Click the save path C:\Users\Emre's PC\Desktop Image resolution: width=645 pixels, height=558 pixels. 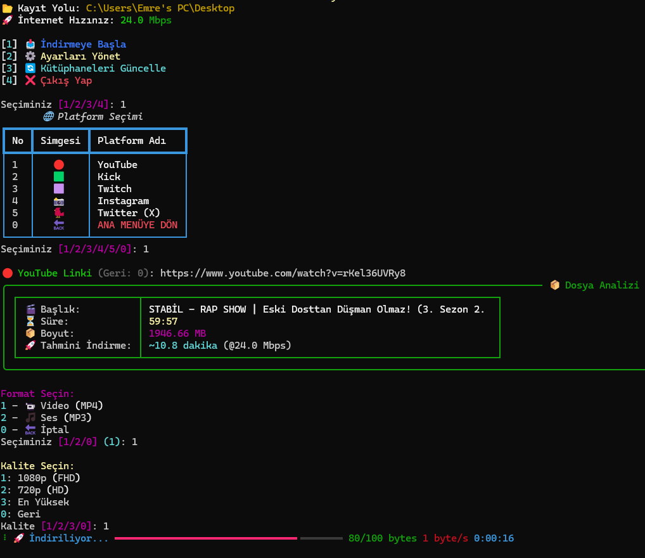[160, 8]
